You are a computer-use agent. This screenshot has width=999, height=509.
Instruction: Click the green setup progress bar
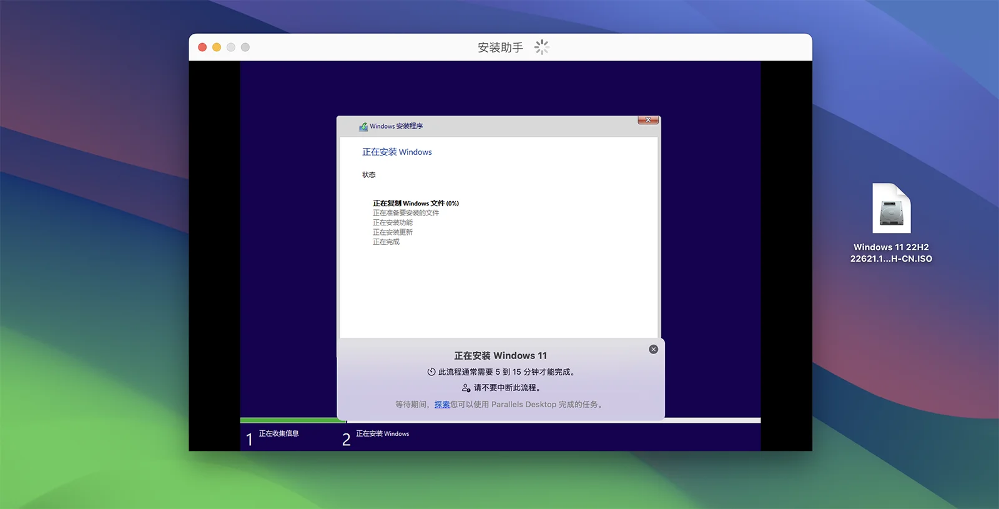coord(293,420)
